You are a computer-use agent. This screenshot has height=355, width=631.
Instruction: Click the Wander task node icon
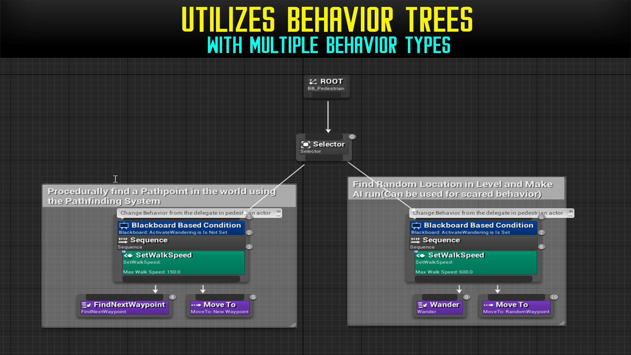(x=422, y=305)
